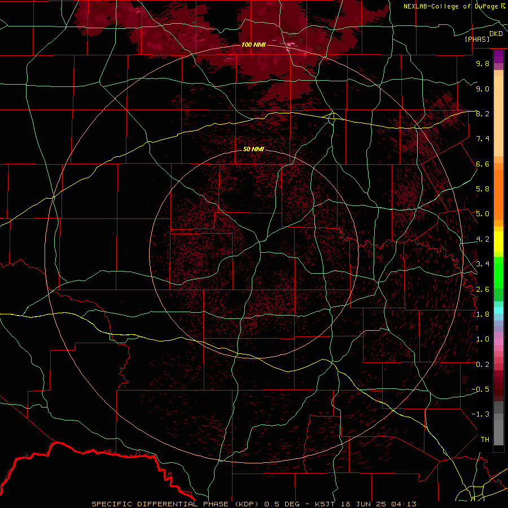Select the 100 NMI range ring label
Image resolution: width=508 pixels, height=508 pixels.
coord(253,45)
